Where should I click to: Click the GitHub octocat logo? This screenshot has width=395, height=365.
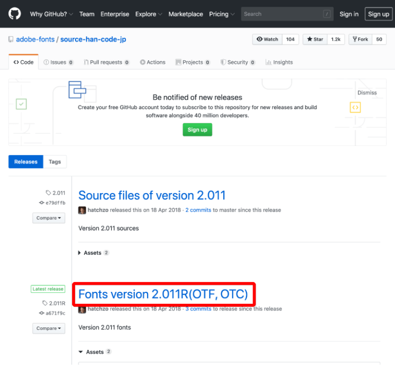coord(14,14)
